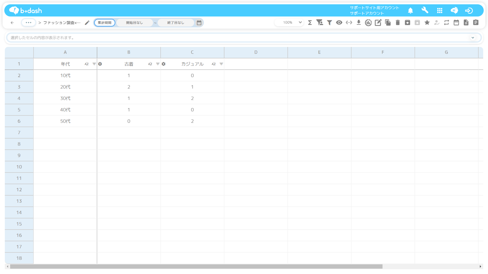488x274 pixels.
Task: Click the greyed unarchive icon
Action: tap(417, 23)
